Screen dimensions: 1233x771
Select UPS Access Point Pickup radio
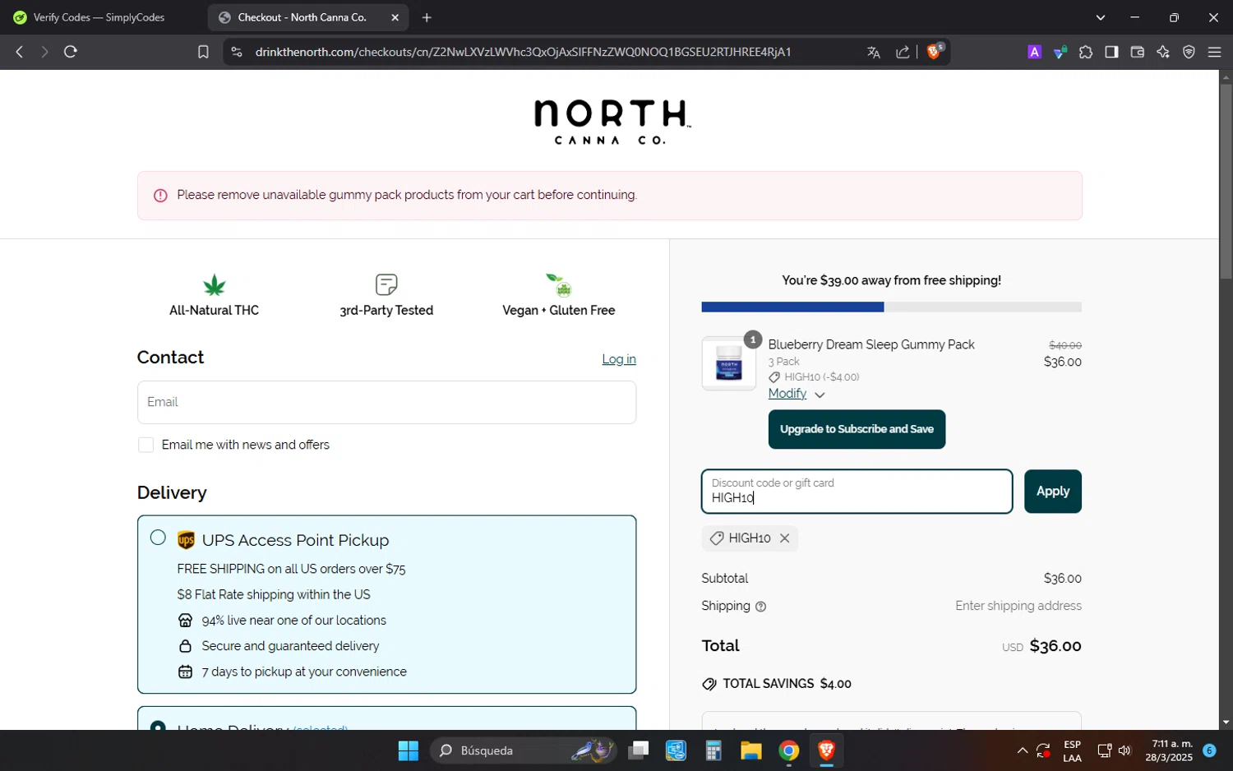click(159, 538)
